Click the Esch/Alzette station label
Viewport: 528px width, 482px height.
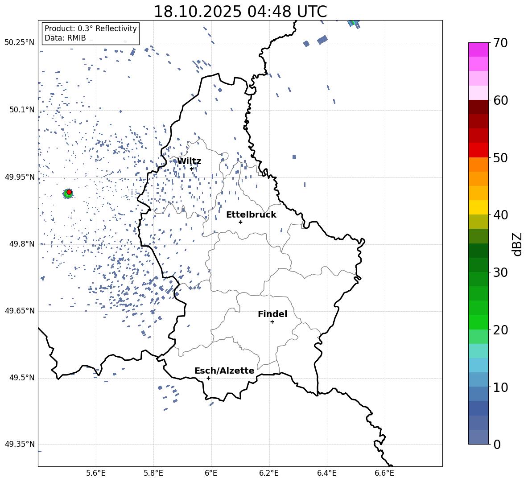click(x=224, y=371)
